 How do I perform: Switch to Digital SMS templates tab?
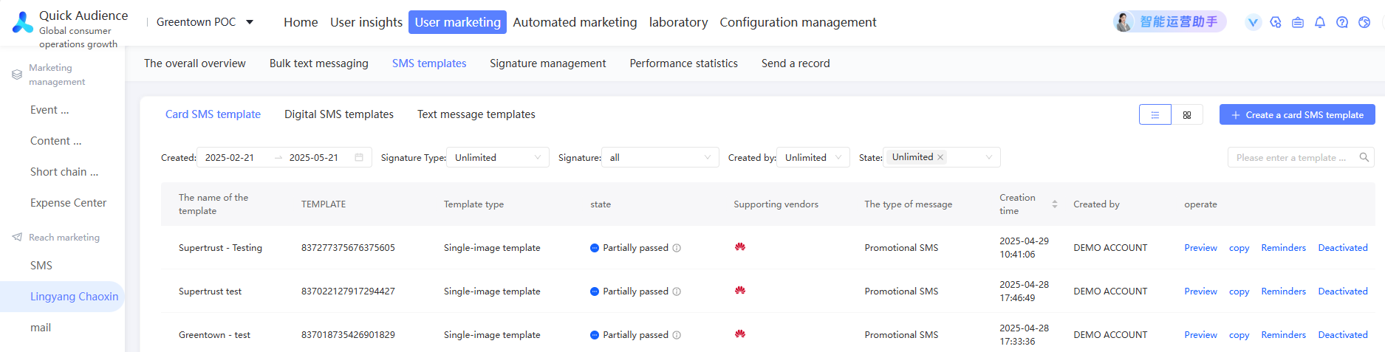coord(339,114)
